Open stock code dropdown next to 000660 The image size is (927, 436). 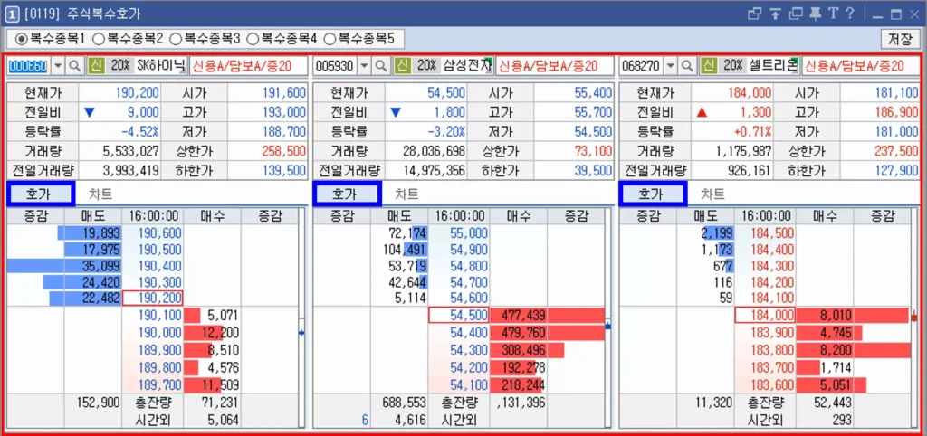(58, 65)
